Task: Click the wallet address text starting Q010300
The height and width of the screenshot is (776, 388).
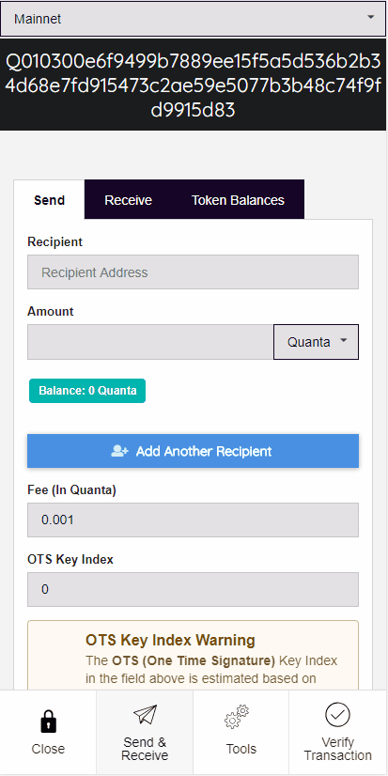Action: tap(193, 85)
